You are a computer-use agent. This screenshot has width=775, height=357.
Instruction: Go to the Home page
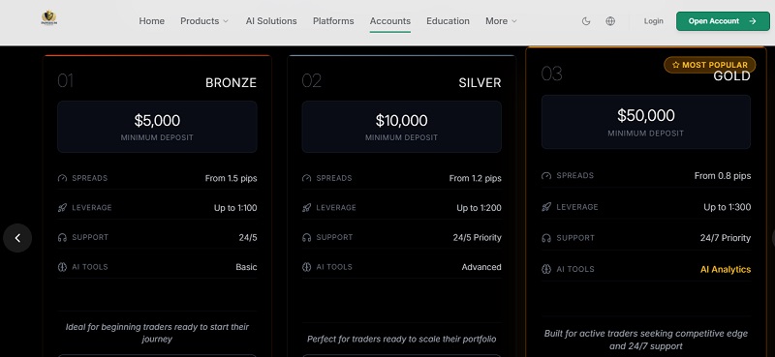click(x=152, y=21)
